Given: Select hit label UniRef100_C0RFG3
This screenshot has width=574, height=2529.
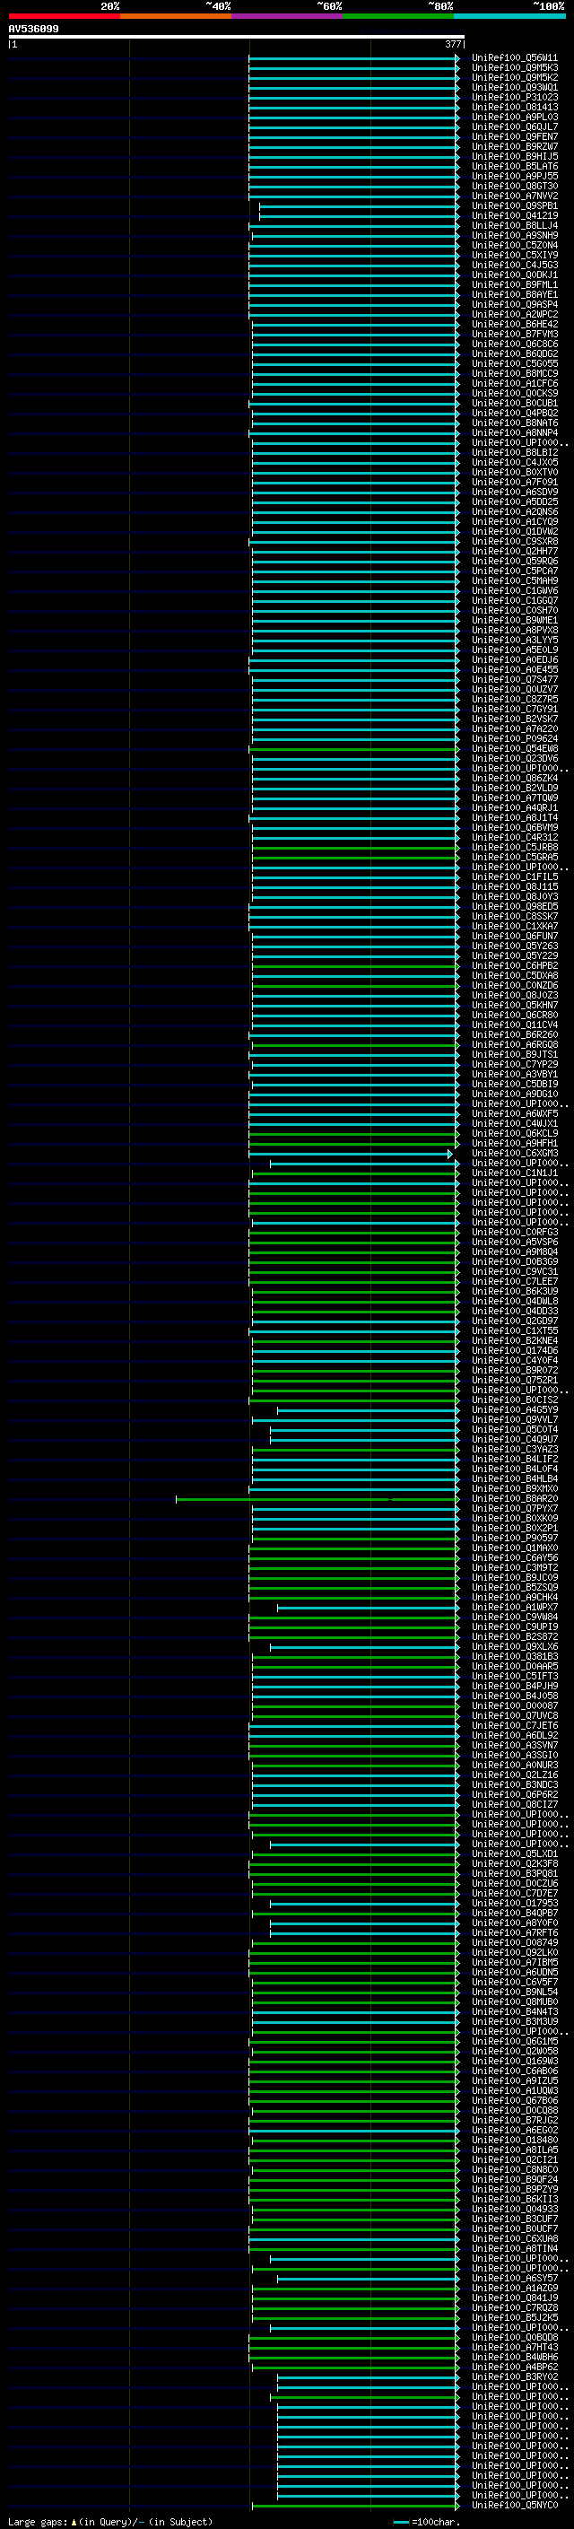Looking at the screenshot, I should 515,1232.
